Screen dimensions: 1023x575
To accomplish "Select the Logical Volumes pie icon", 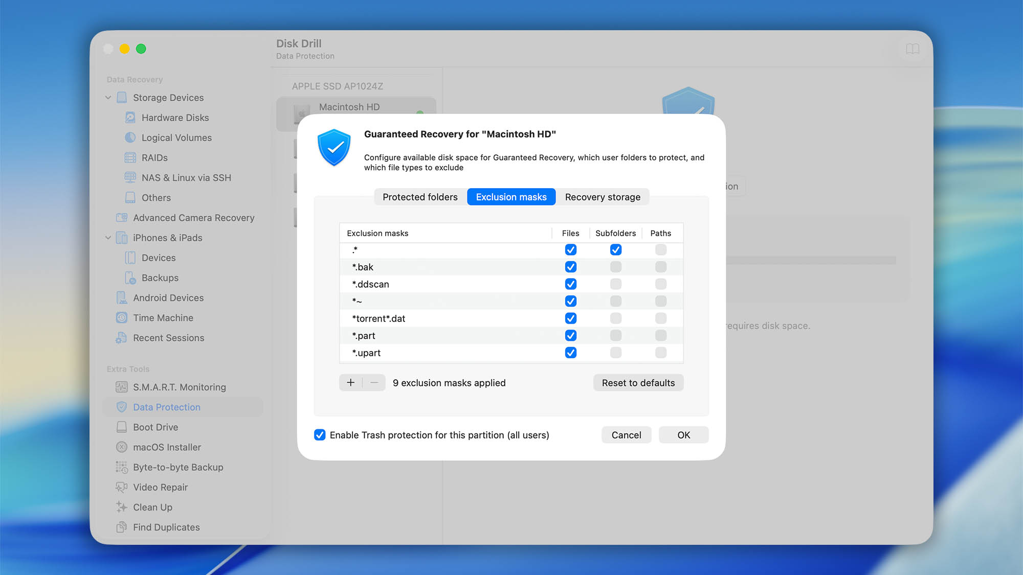I will (130, 137).
